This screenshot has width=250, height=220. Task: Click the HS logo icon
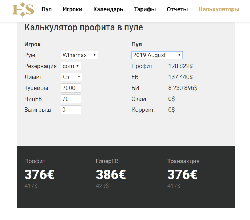tap(23, 9)
